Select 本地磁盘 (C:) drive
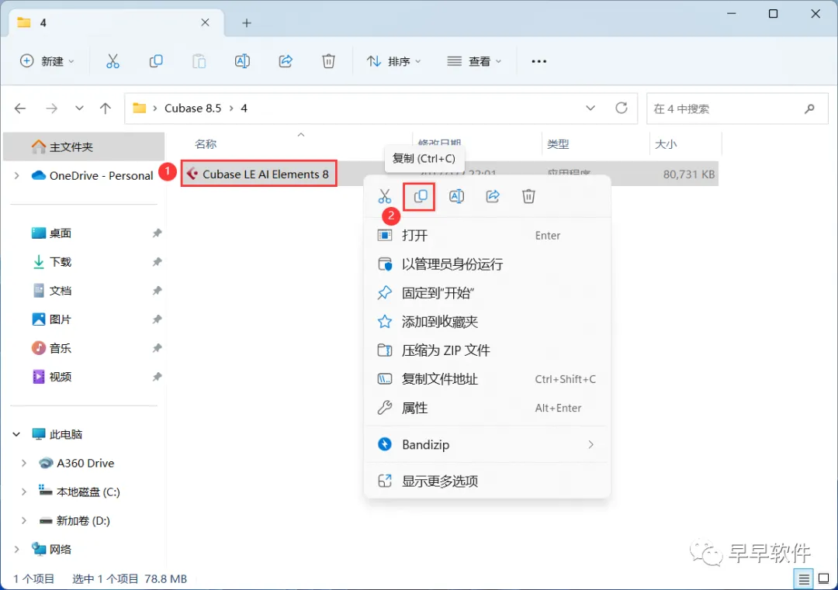The width and height of the screenshot is (838, 590). [x=79, y=492]
